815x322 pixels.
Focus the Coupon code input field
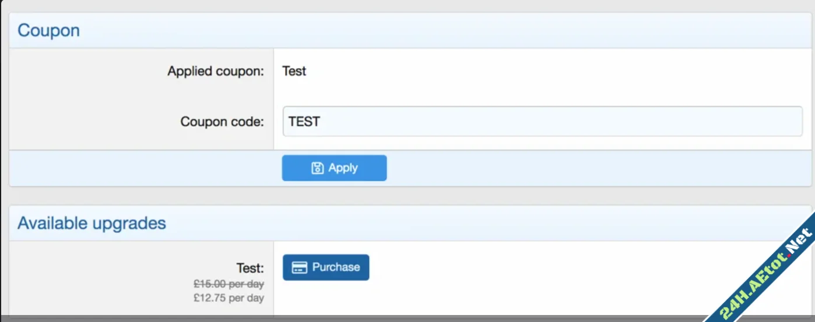(542, 122)
